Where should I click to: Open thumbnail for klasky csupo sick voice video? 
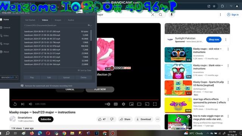[x=178, y=55]
